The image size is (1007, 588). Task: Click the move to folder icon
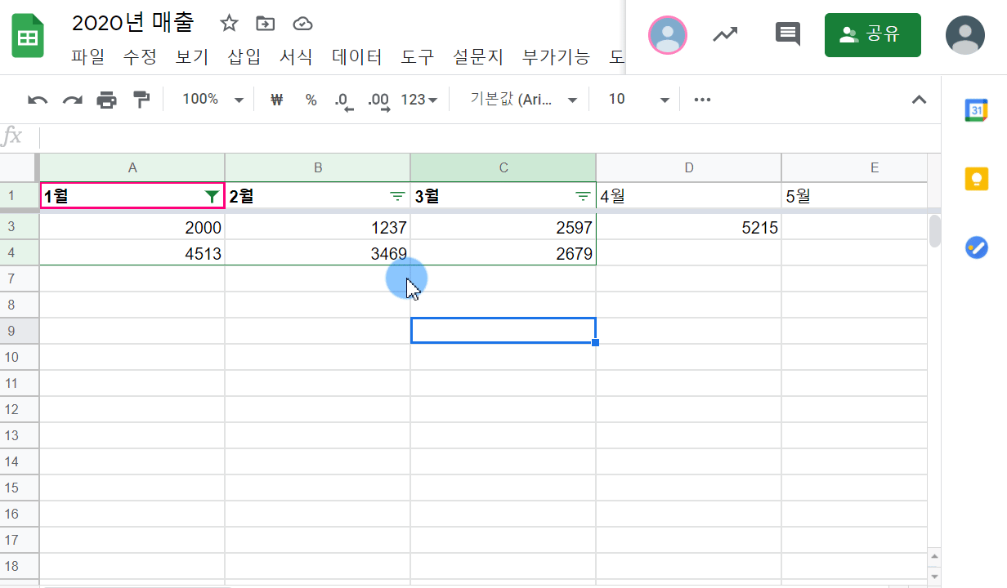click(x=265, y=23)
